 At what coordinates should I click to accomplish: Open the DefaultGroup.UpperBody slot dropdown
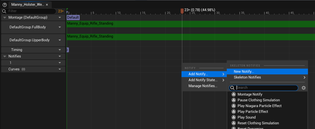(x=60, y=40)
